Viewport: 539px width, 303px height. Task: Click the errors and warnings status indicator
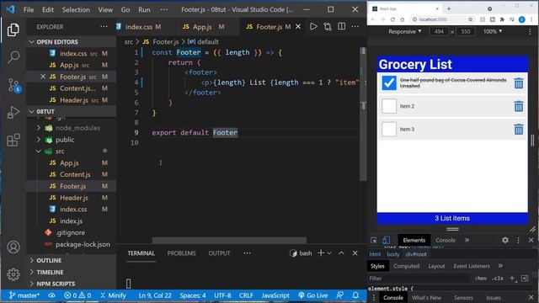coord(77,295)
